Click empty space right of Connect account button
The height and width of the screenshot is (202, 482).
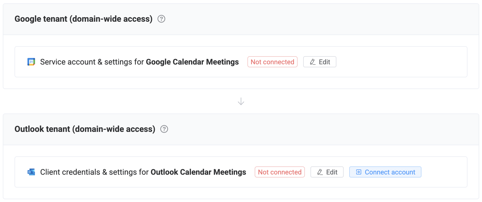pyautogui.click(x=444, y=172)
